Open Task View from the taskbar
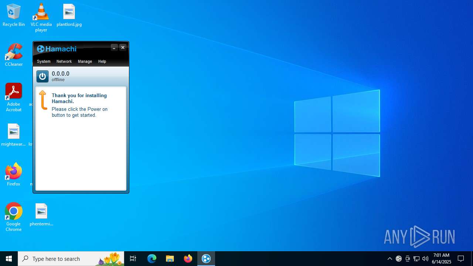473x266 pixels. (x=133, y=259)
